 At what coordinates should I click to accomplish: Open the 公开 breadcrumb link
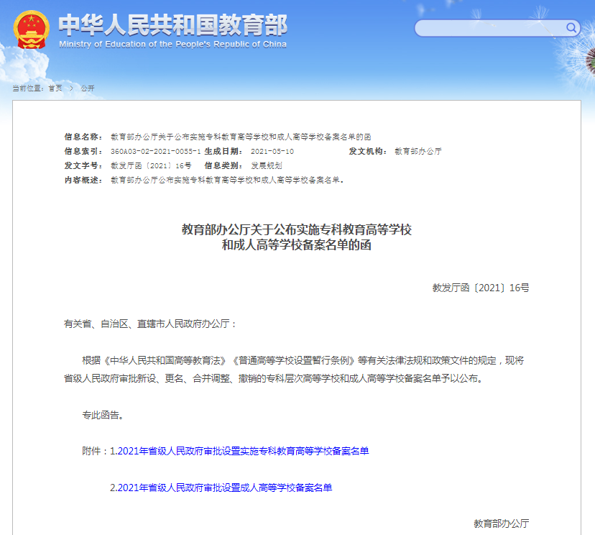[88, 88]
